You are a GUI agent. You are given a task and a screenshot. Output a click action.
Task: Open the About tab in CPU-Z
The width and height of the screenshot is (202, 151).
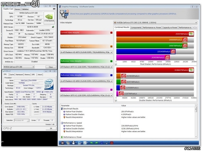coord(40,75)
